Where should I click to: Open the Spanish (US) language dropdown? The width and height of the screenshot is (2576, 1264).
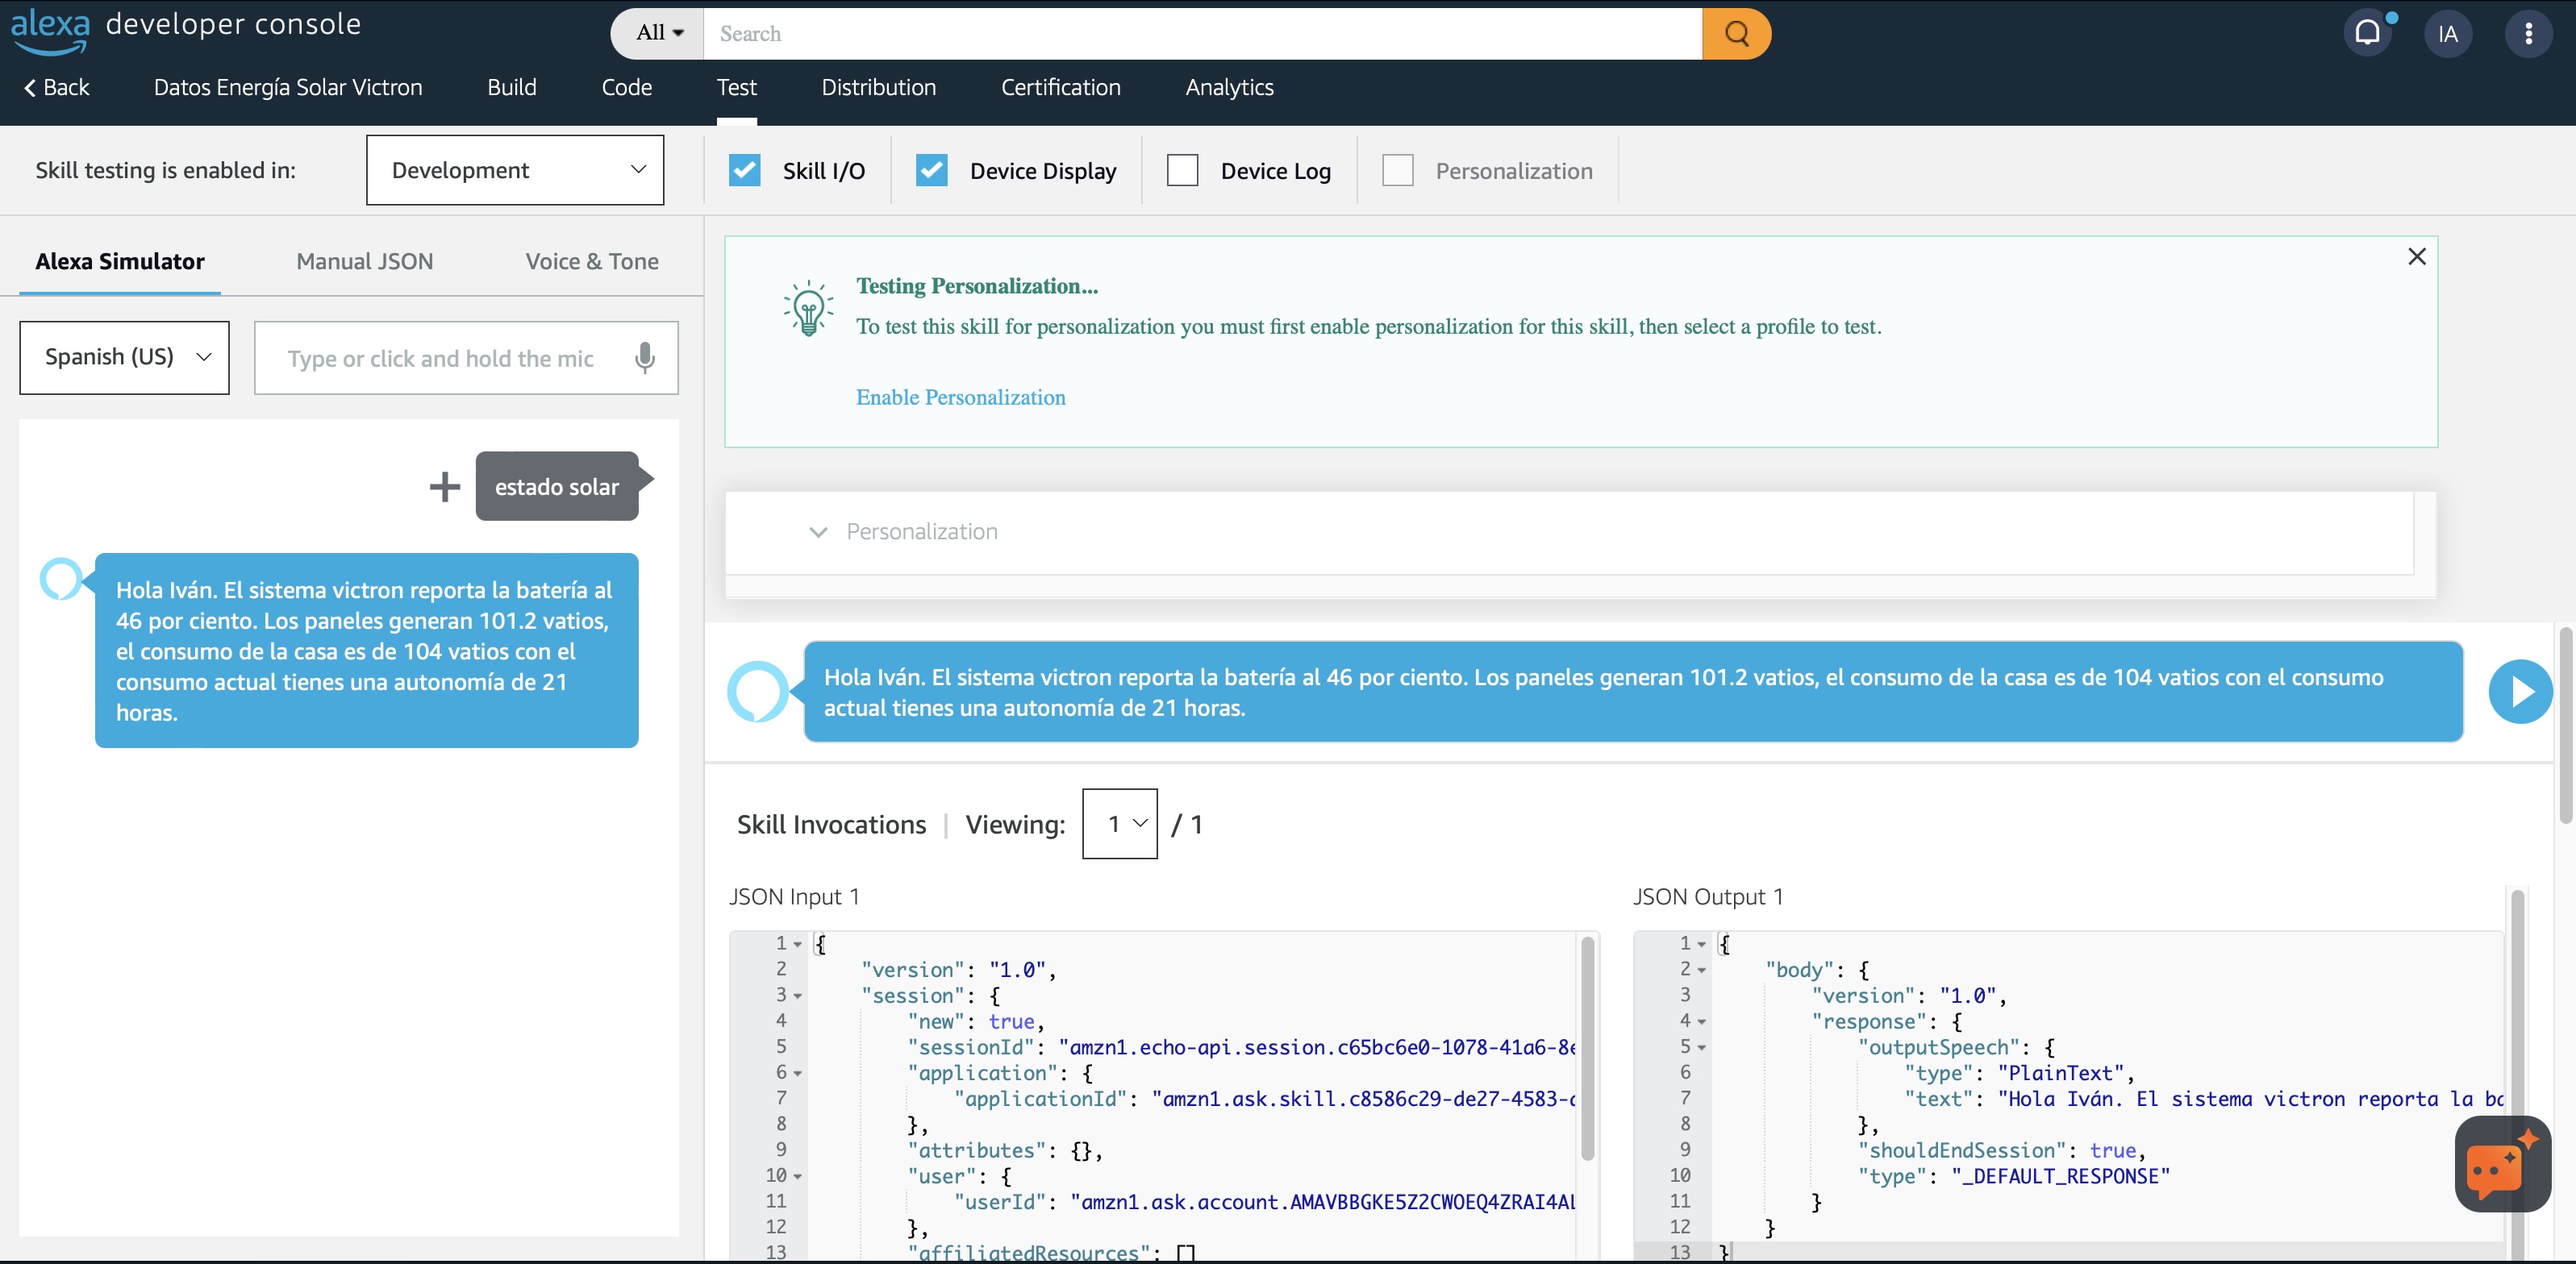point(123,357)
